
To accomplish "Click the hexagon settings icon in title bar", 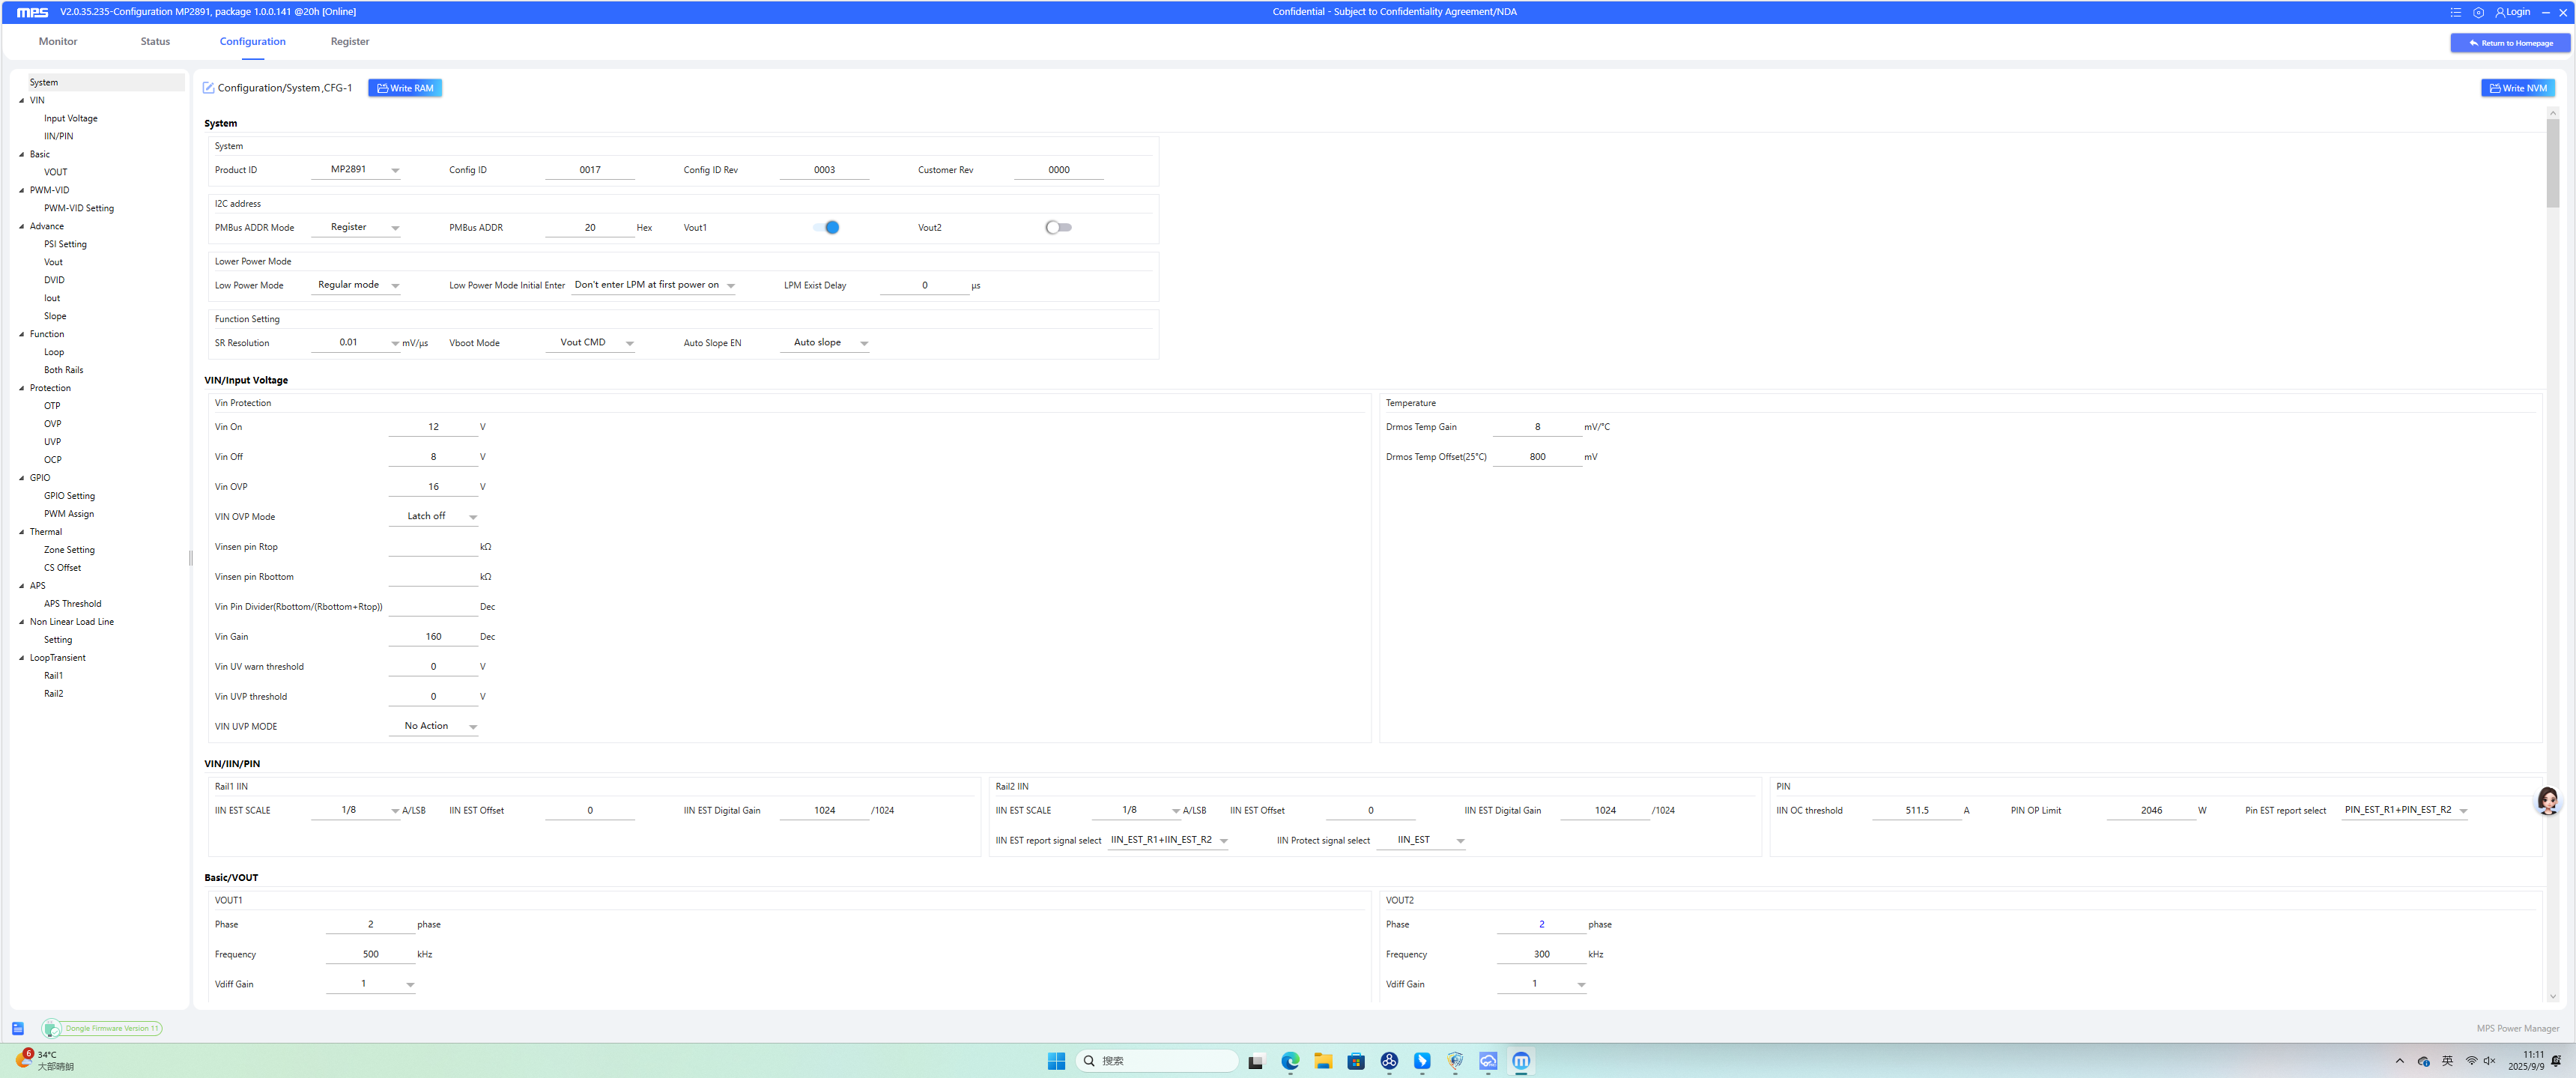I will click(2478, 12).
